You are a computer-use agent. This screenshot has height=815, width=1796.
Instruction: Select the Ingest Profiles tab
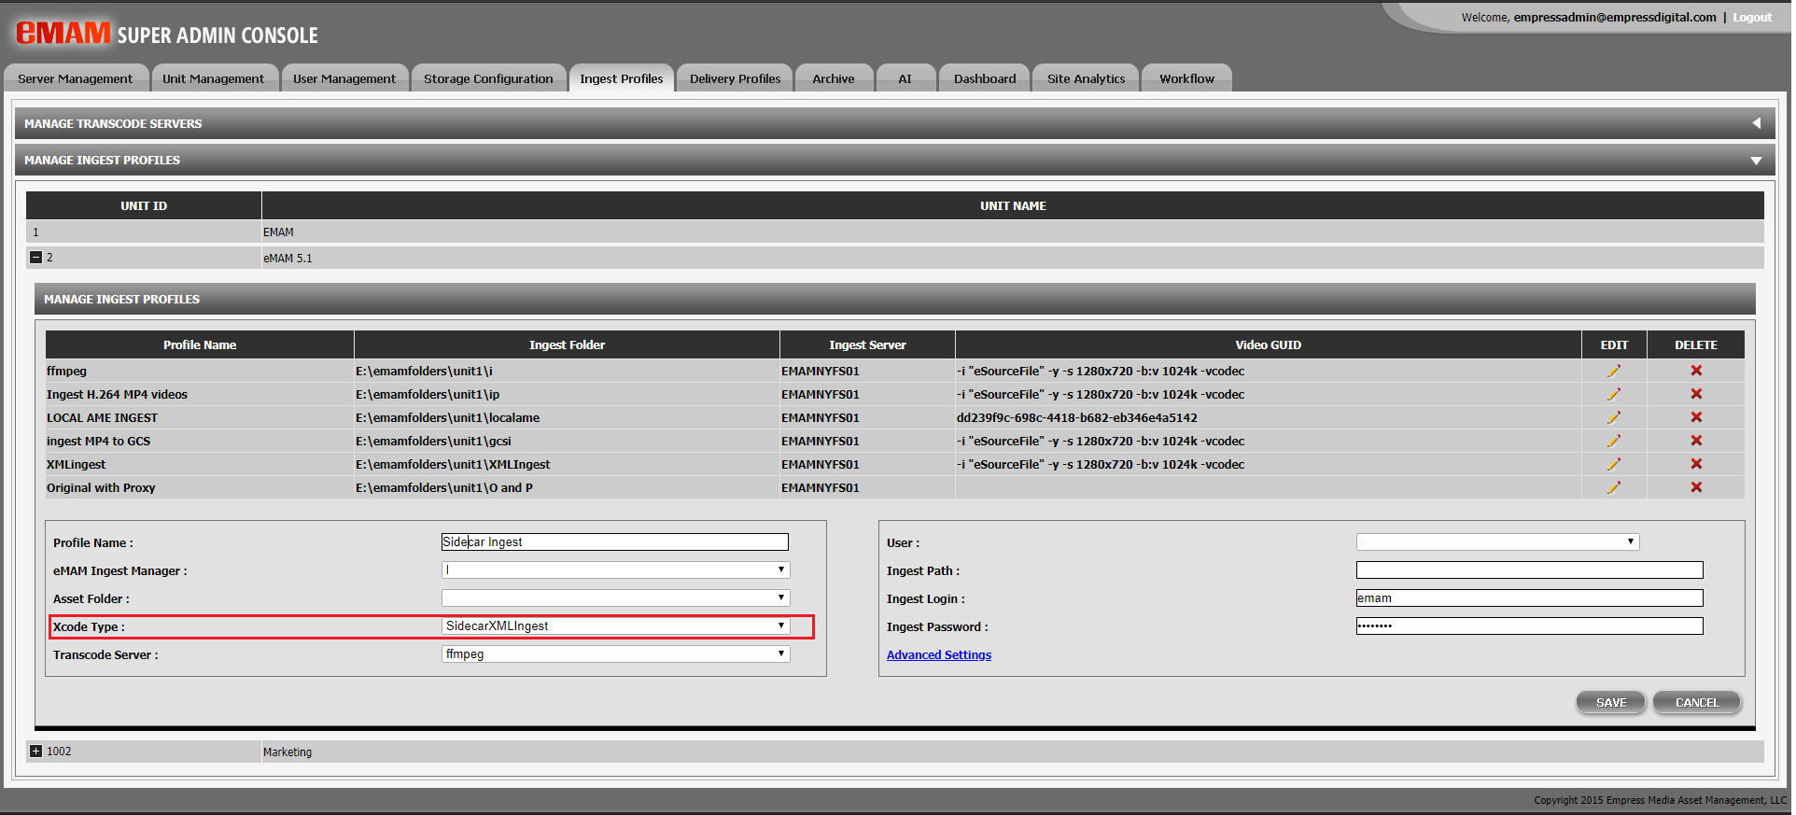tap(622, 78)
